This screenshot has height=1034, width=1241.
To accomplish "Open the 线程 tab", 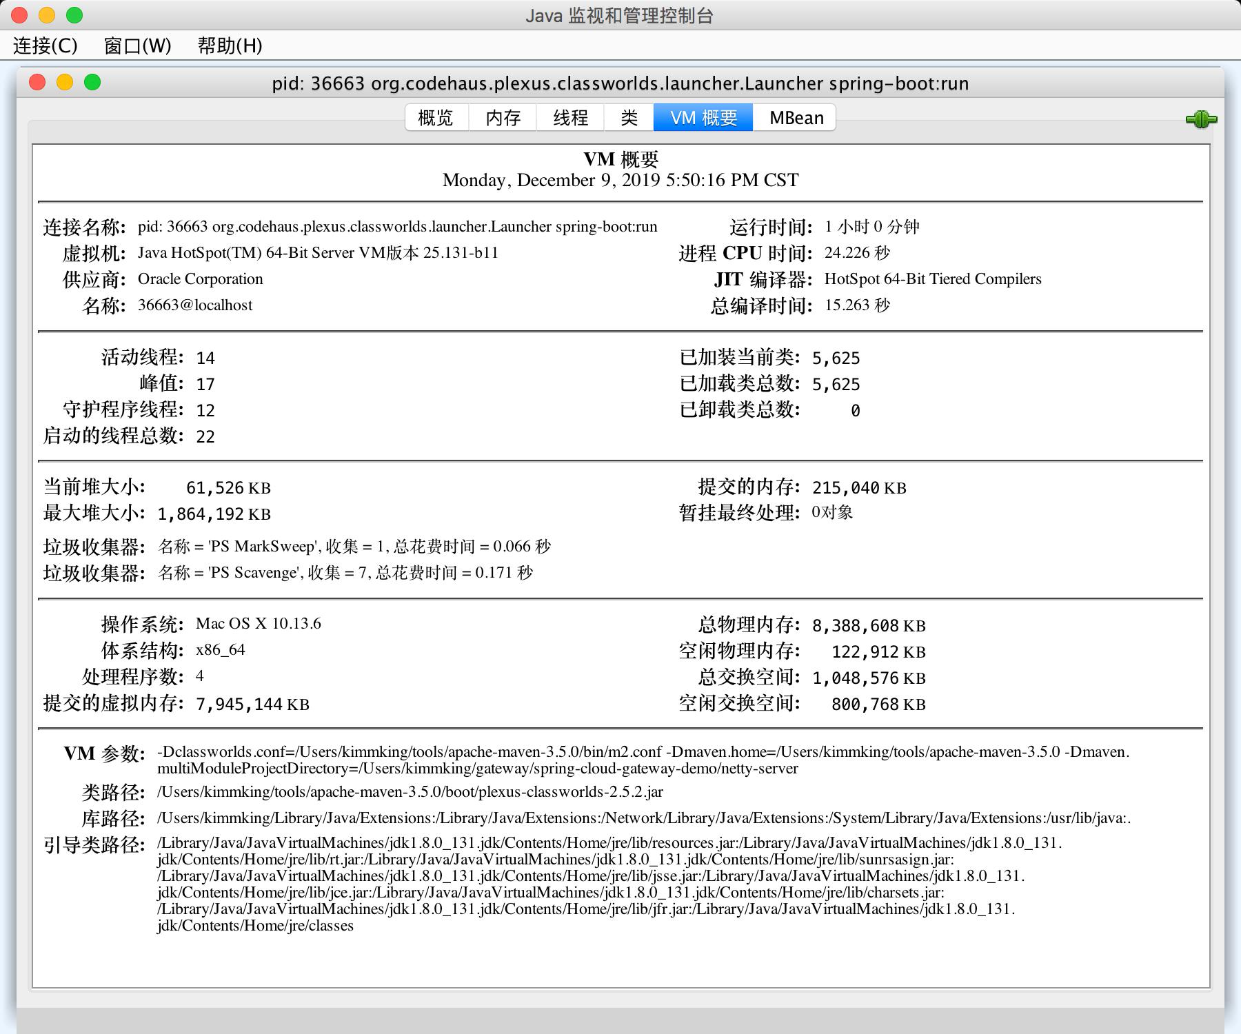I will [569, 117].
